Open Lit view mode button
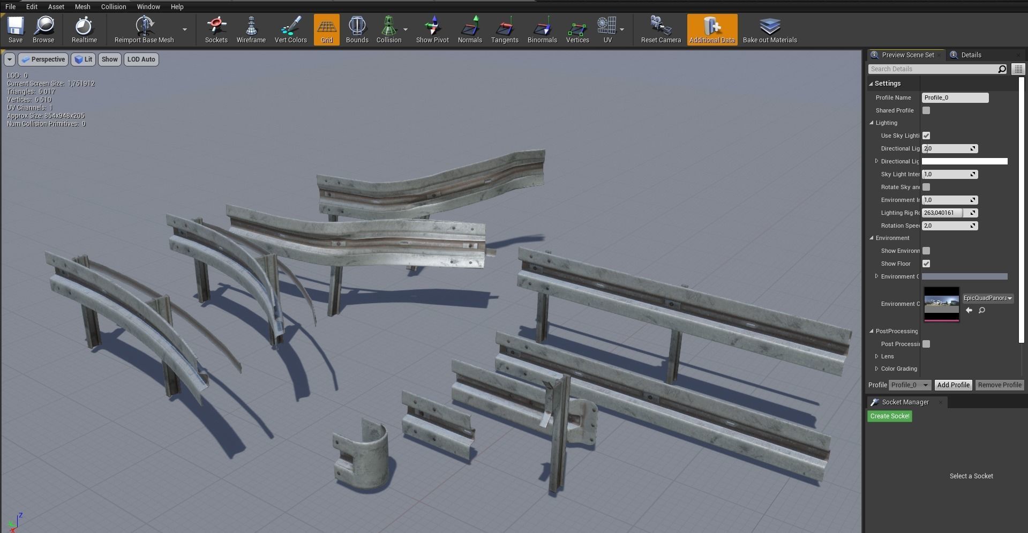Image resolution: width=1028 pixels, height=533 pixels. [x=84, y=59]
